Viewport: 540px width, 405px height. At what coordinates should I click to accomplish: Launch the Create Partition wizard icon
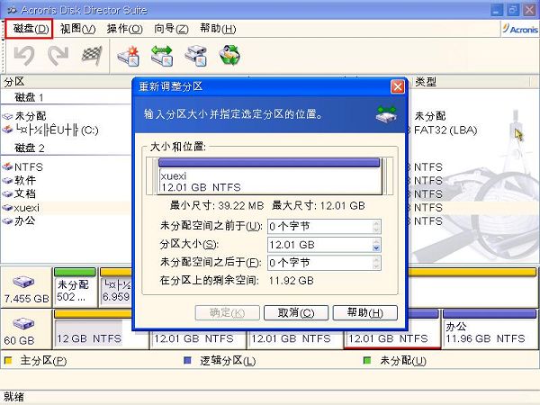coord(129,56)
